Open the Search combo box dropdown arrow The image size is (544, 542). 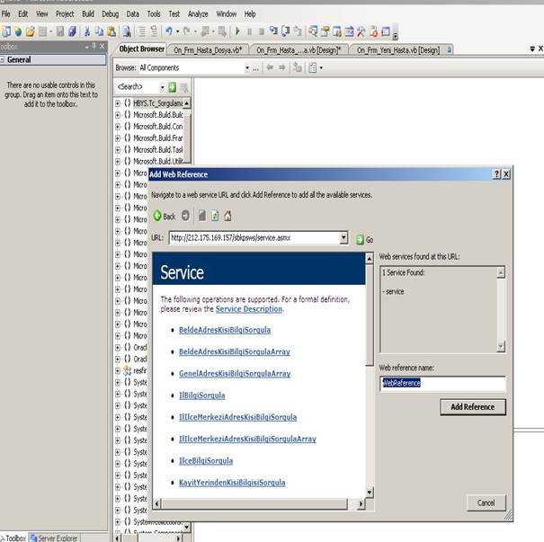[162, 87]
